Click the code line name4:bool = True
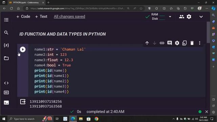 (53, 65)
